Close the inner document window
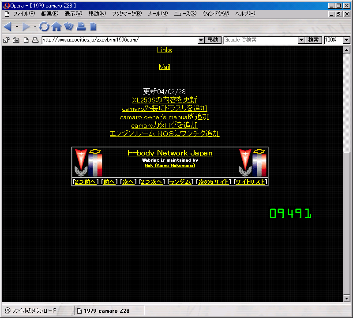 click(x=347, y=14)
